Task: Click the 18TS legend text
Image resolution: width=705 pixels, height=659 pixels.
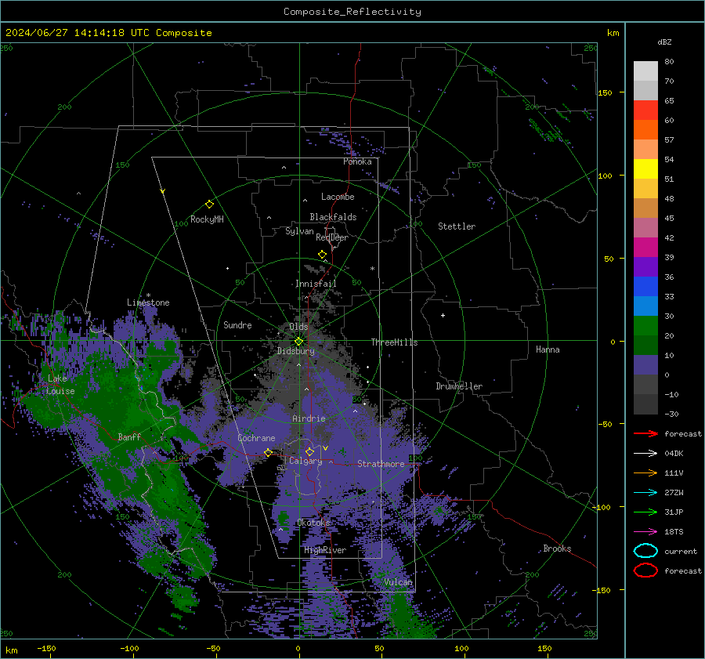Action: [674, 532]
